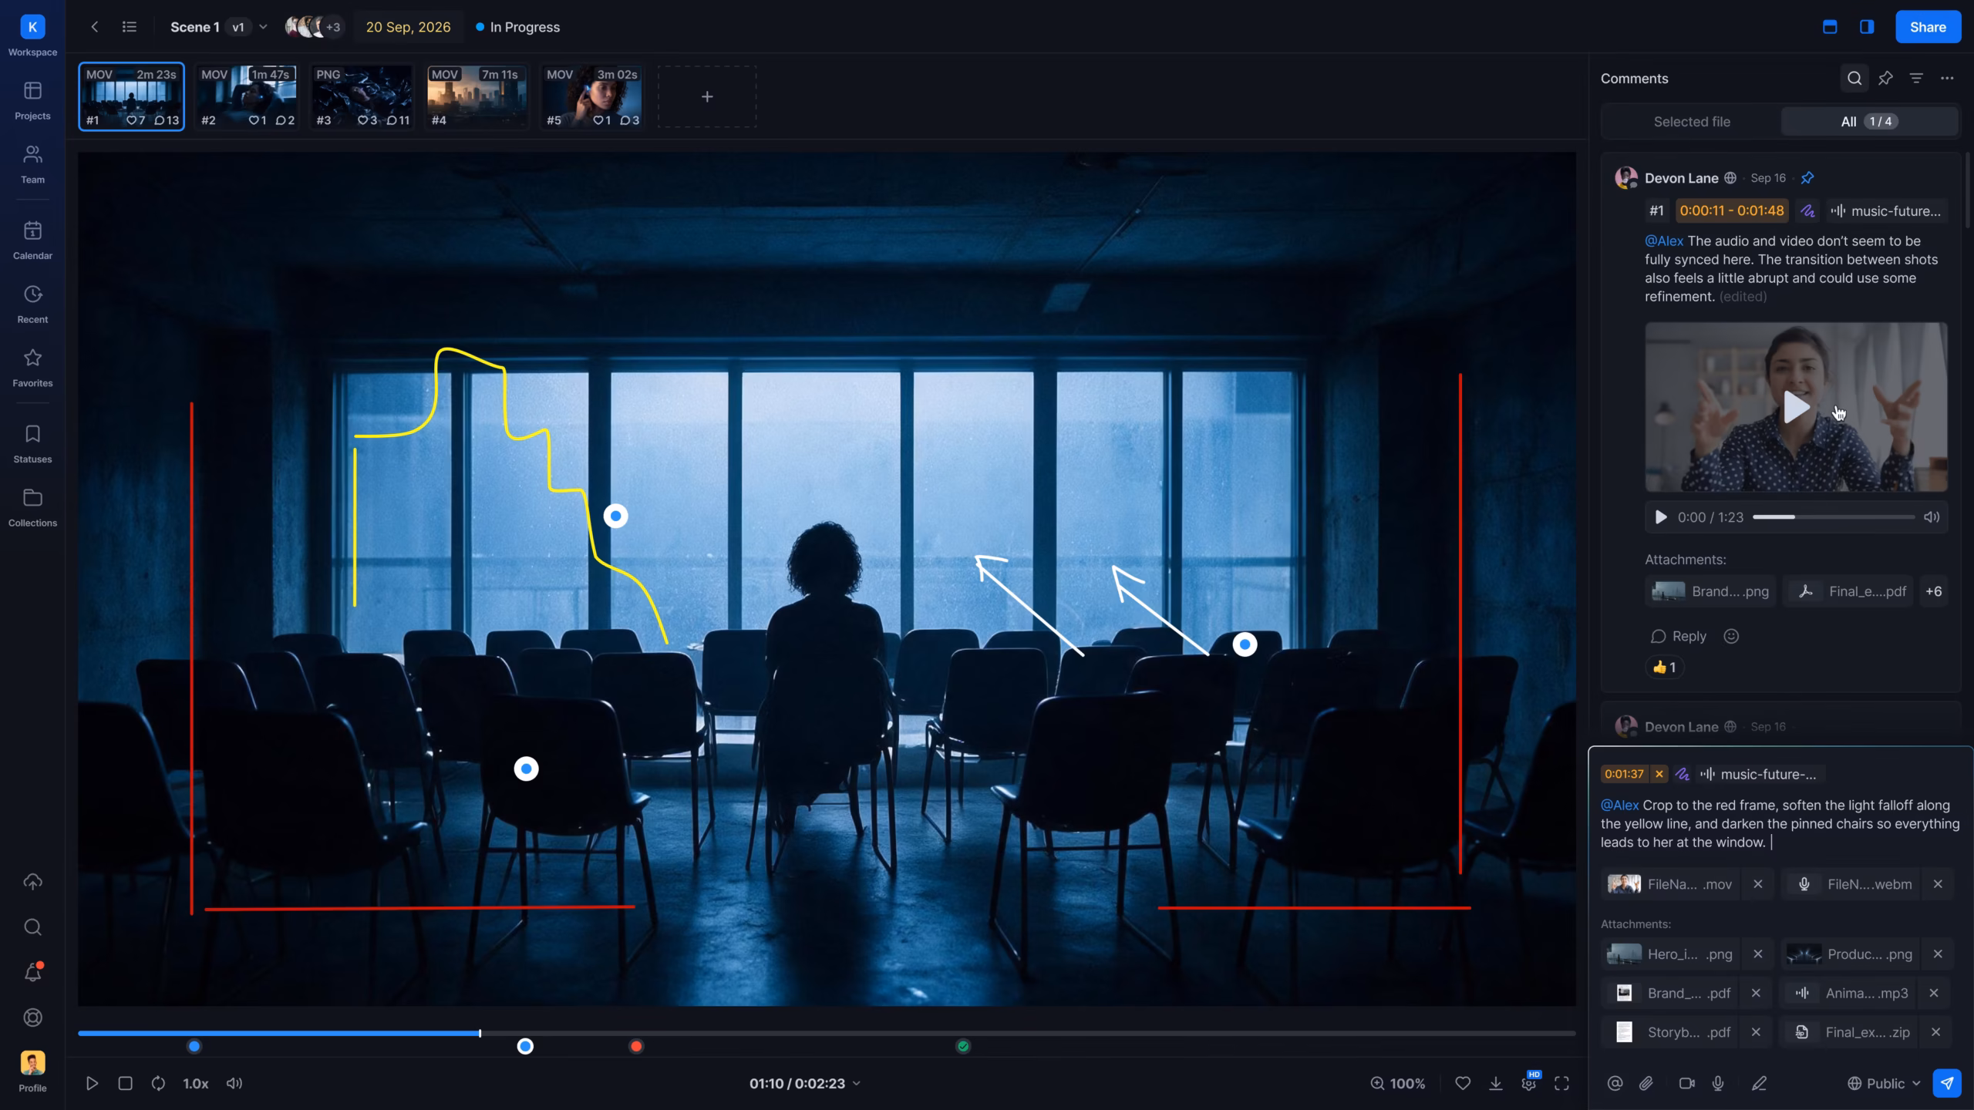Change playback speed 1.0x
This screenshot has width=1974, height=1110.
[196, 1083]
